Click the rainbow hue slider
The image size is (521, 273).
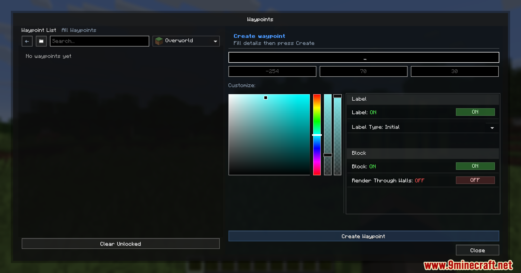tap(317, 135)
